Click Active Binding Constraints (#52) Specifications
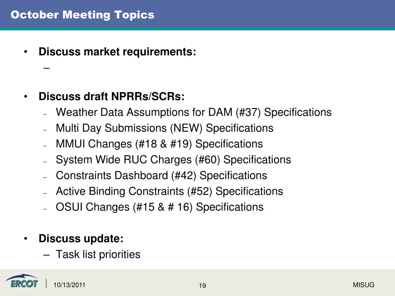Image resolution: width=395 pixels, height=296 pixels. click(x=169, y=191)
